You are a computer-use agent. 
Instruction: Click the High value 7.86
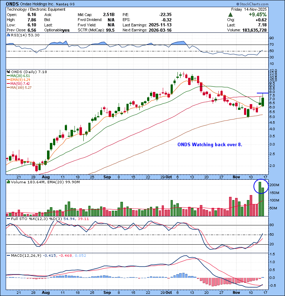point(32,20)
